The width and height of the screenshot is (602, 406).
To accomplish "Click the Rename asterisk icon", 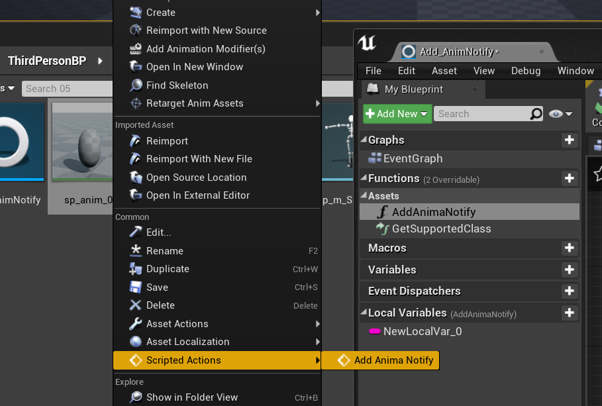I will point(136,251).
